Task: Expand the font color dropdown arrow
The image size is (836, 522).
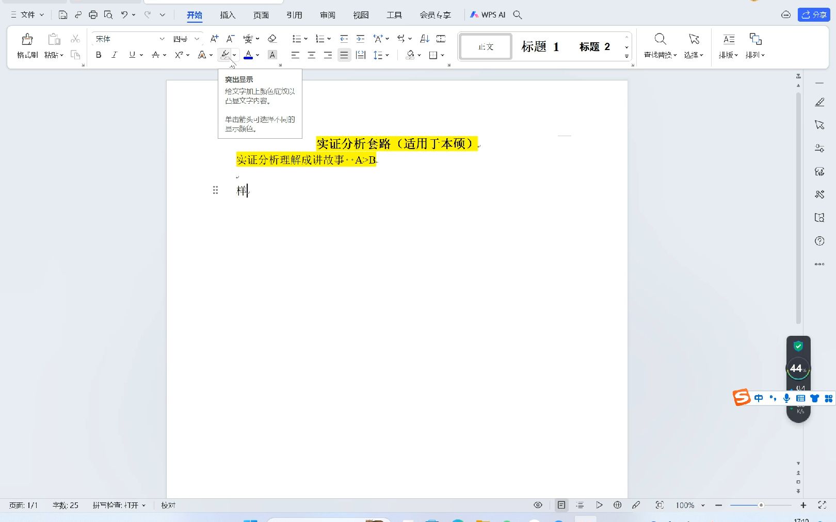Action: click(258, 55)
